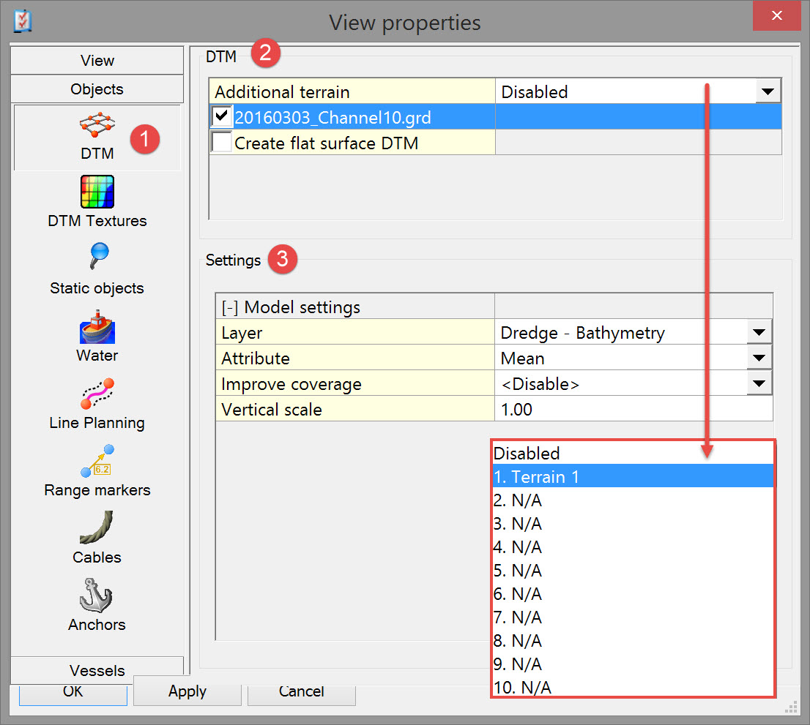This screenshot has width=810, height=725.
Task: Click the Vertical scale value field
Action: tap(633, 410)
